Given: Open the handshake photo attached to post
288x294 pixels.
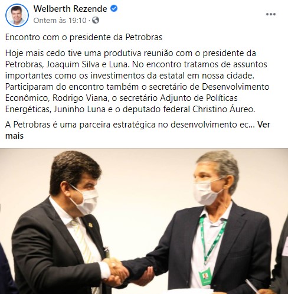Looking at the screenshot, I should pos(144,221).
